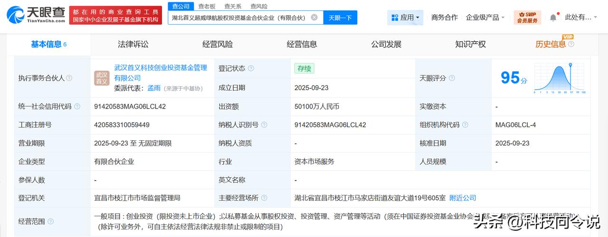Select 营业期限 value 2025-09-23 至 无固定期限
Viewport: 608px width, 237px height.
(x=133, y=143)
